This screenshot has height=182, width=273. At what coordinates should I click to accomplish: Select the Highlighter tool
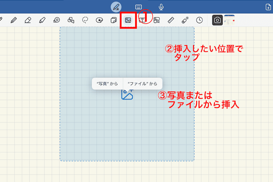tap(42, 20)
